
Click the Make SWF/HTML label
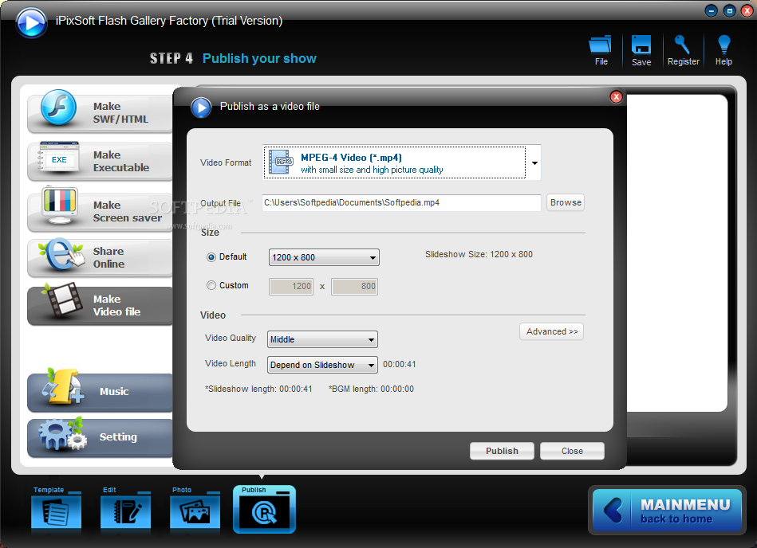pos(120,113)
